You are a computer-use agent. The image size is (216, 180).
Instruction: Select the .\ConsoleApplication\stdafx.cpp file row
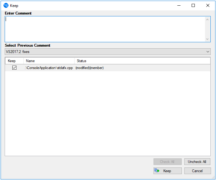pyautogui.click(x=49, y=68)
